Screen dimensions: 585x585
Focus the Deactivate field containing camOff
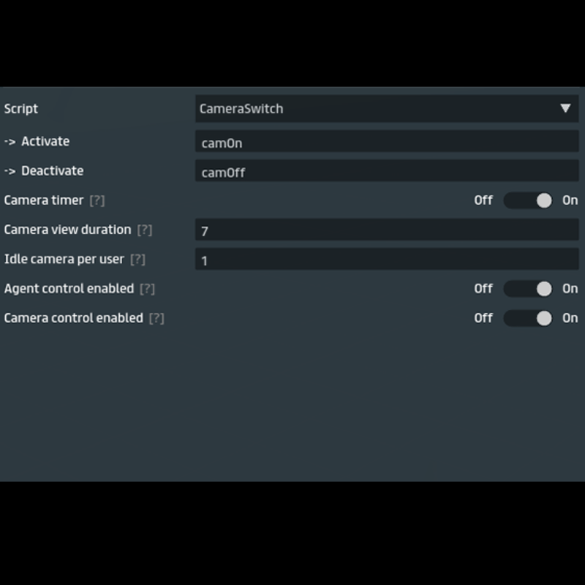(386, 172)
